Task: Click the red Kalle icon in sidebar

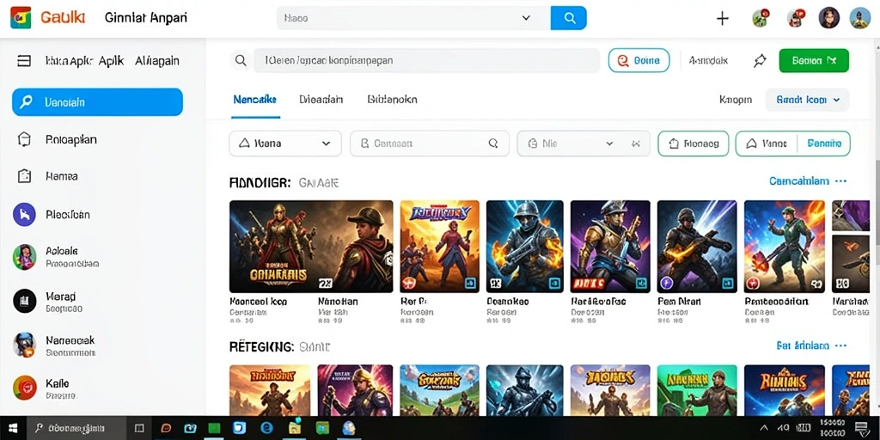Action: pyautogui.click(x=24, y=388)
